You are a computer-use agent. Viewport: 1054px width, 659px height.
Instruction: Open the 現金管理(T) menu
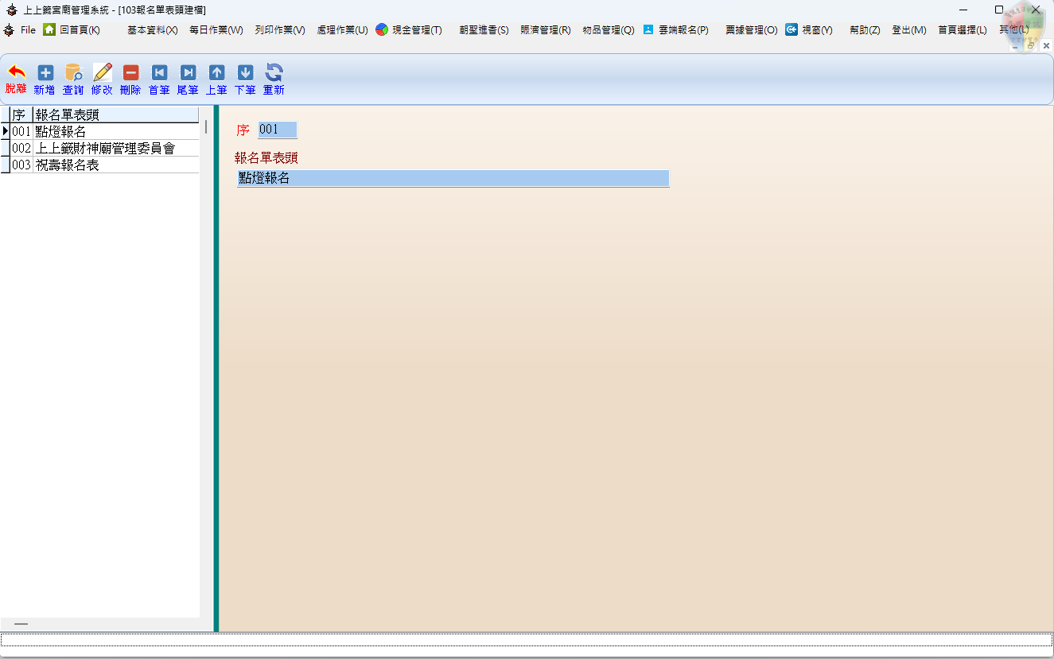tap(409, 30)
